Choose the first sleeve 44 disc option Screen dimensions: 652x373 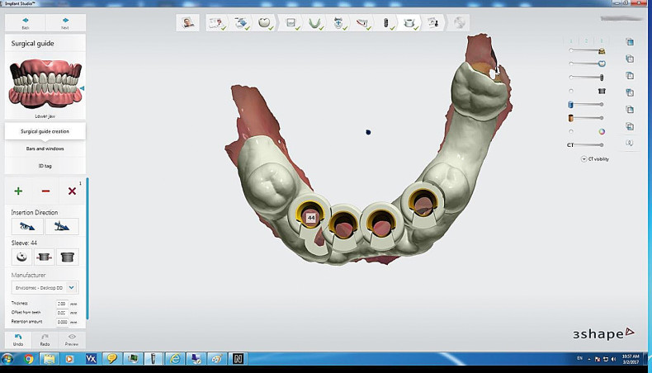click(21, 257)
